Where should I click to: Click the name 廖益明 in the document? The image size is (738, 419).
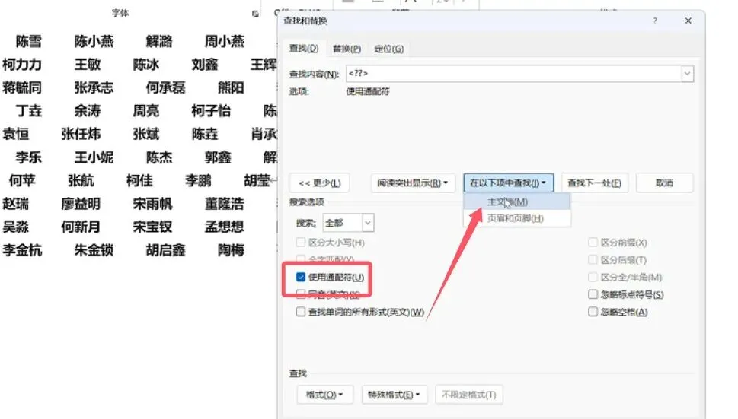point(81,204)
